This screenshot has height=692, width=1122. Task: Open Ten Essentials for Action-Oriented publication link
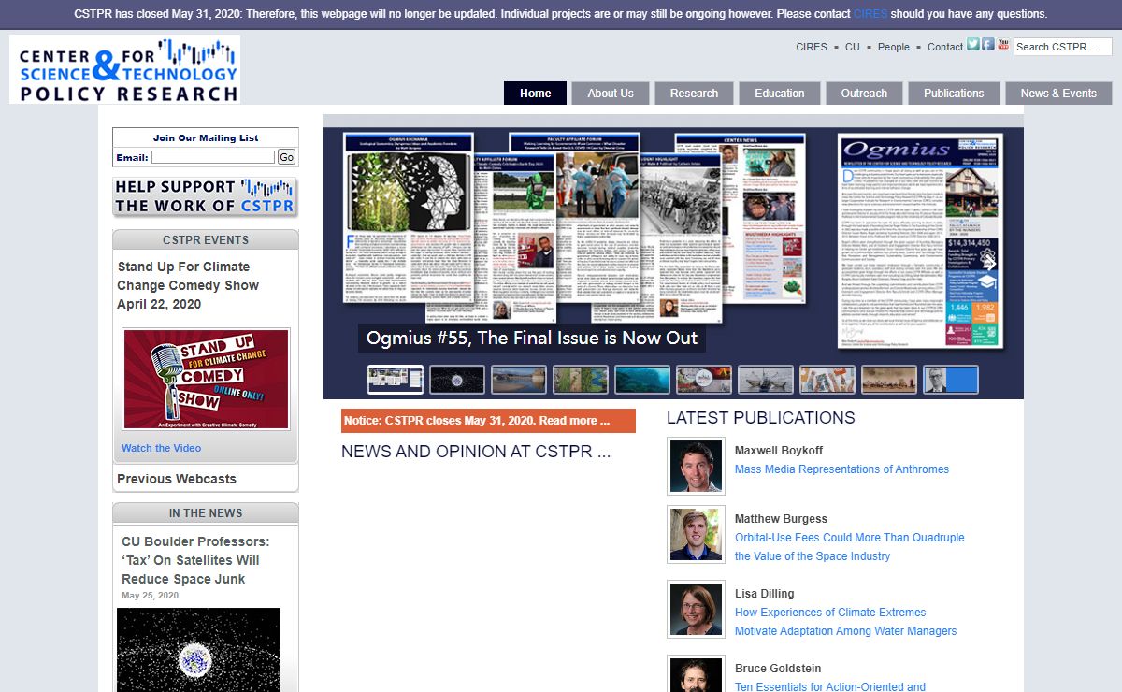coord(830,687)
